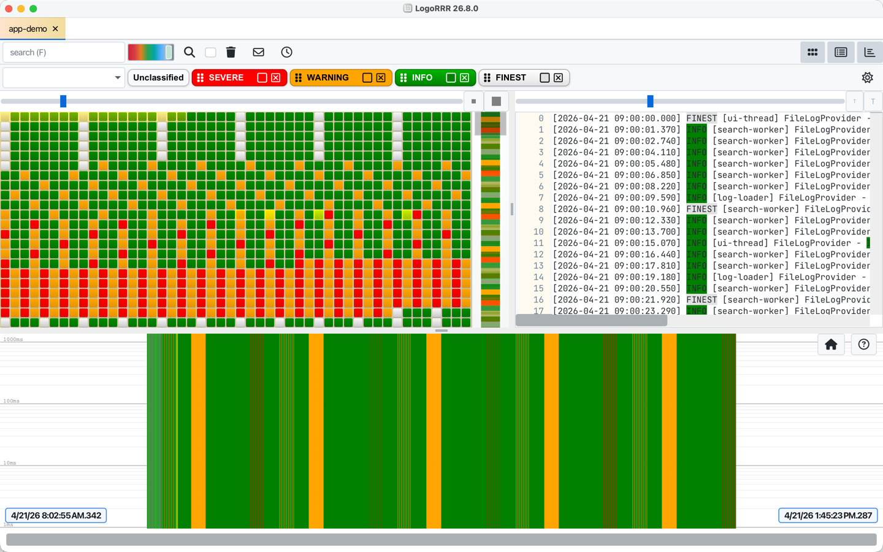Click the magnifying glass search icon
This screenshot has height=552, width=883.
click(x=189, y=52)
